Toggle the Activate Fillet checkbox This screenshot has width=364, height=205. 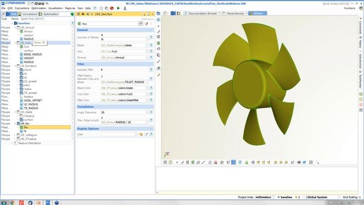pos(102,69)
